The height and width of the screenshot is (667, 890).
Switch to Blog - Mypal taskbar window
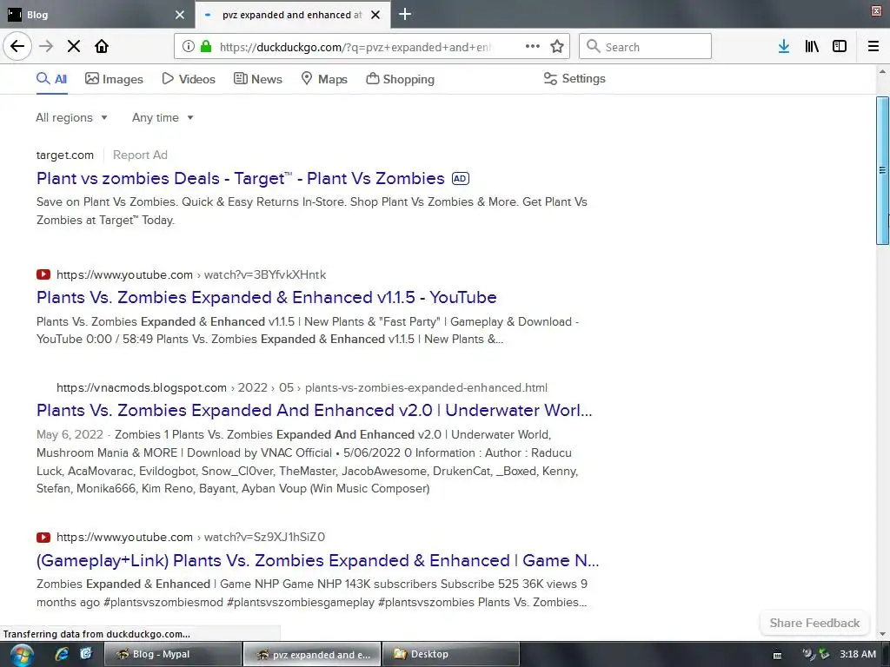point(173,654)
